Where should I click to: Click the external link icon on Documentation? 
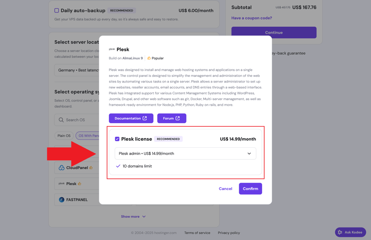click(145, 119)
